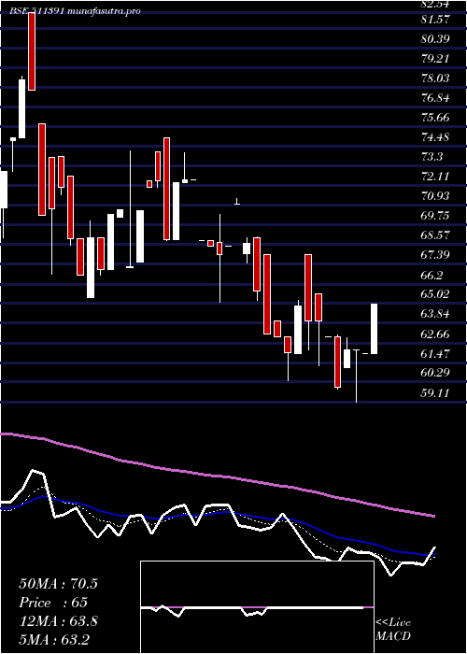Click the 73.3 price axis label
The width and height of the screenshot is (467, 654).
[432, 157]
